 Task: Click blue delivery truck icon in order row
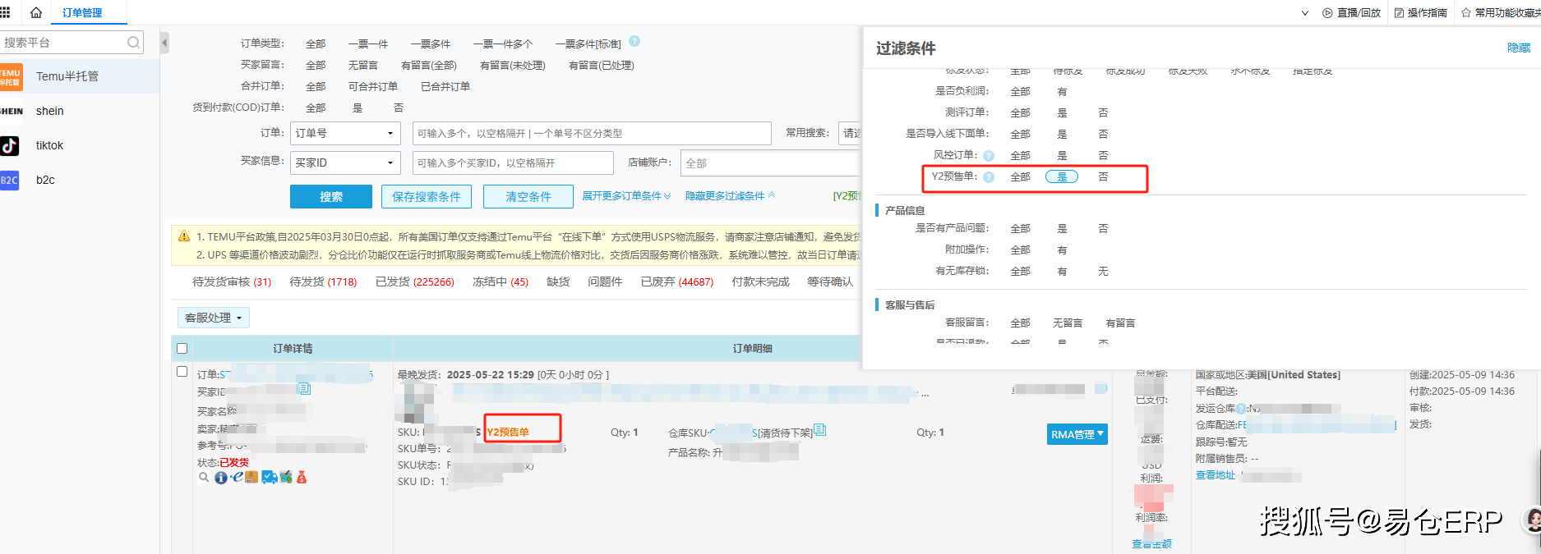(269, 477)
